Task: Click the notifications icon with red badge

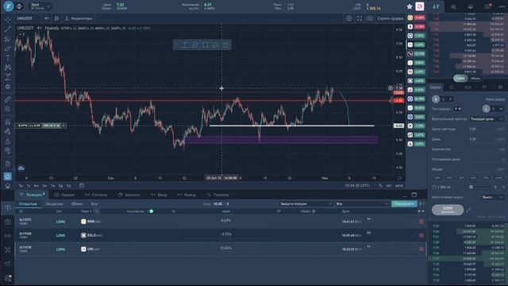Action: [487, 6]
